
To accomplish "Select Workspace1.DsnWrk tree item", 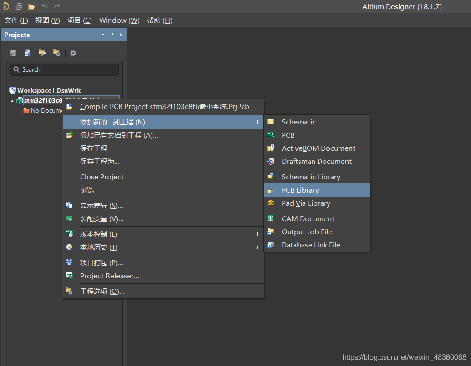I will (x=45, y=90).
